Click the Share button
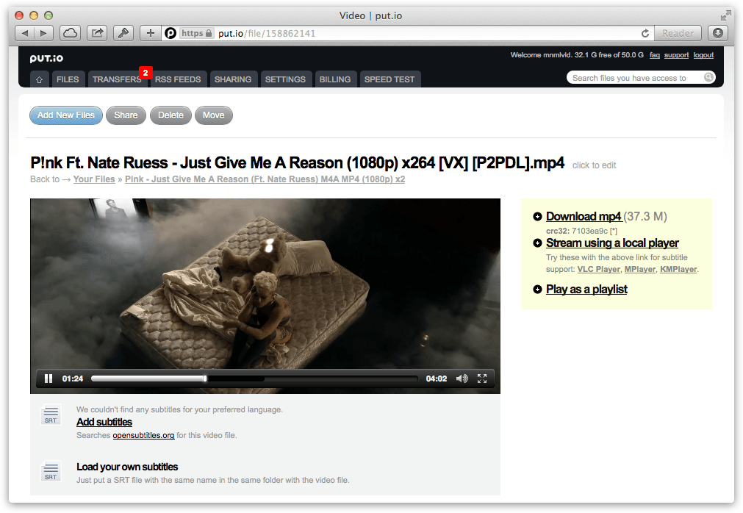Screen dimensions: 743x513 (126, 115)
